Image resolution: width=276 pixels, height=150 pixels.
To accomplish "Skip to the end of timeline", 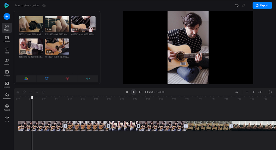I will tap(140, 92).
